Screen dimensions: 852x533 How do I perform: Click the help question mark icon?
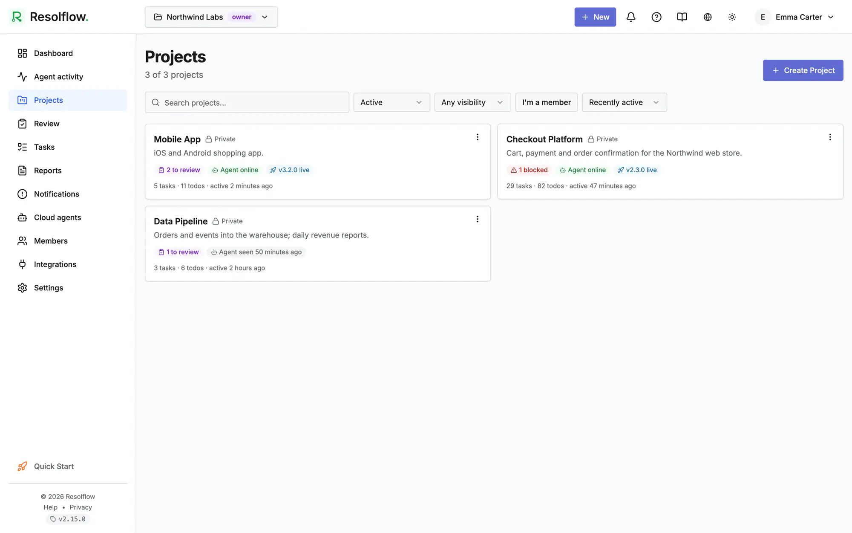(656, 17)
